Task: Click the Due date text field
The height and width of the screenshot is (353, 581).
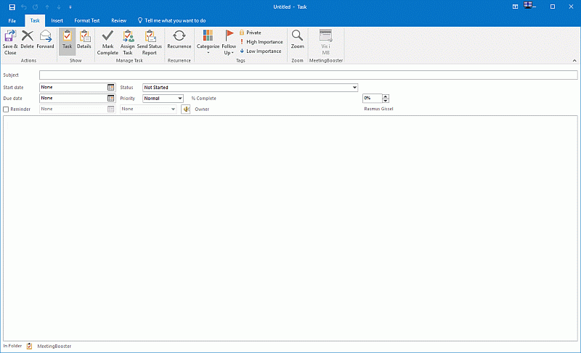Action: (x=73, y=99)
